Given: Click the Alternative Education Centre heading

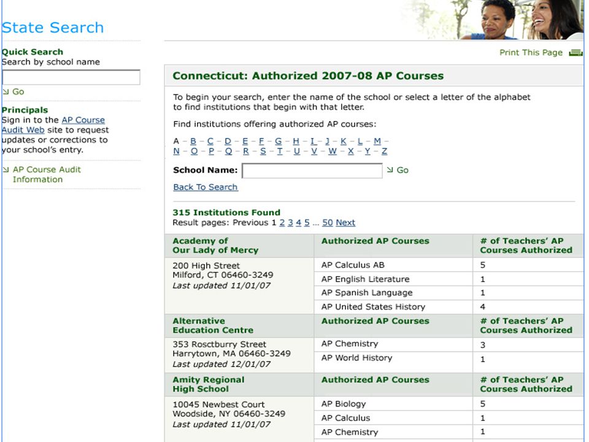Looking at the screenshot, I should pos(213,325).
